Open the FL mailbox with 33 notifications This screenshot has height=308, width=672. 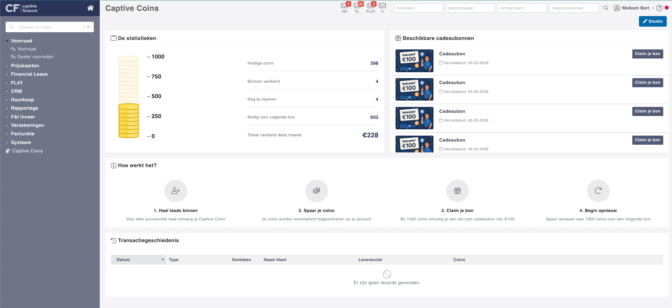pyautogui.click(x=357, y=6)
